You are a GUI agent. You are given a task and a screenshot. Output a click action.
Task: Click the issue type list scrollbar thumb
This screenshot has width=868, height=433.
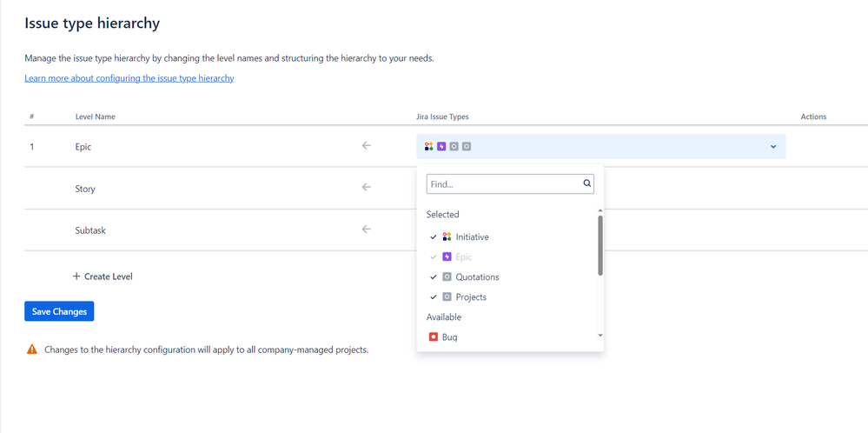[600, 245]
